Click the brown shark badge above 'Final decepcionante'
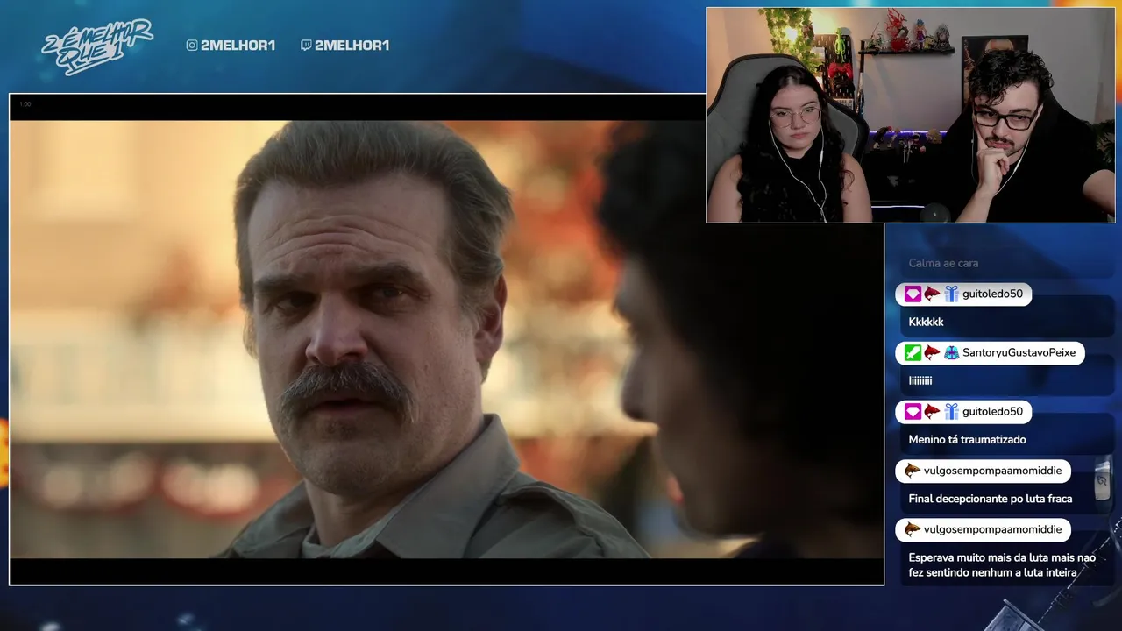1122x631 pixels. (x=913, y=471)
